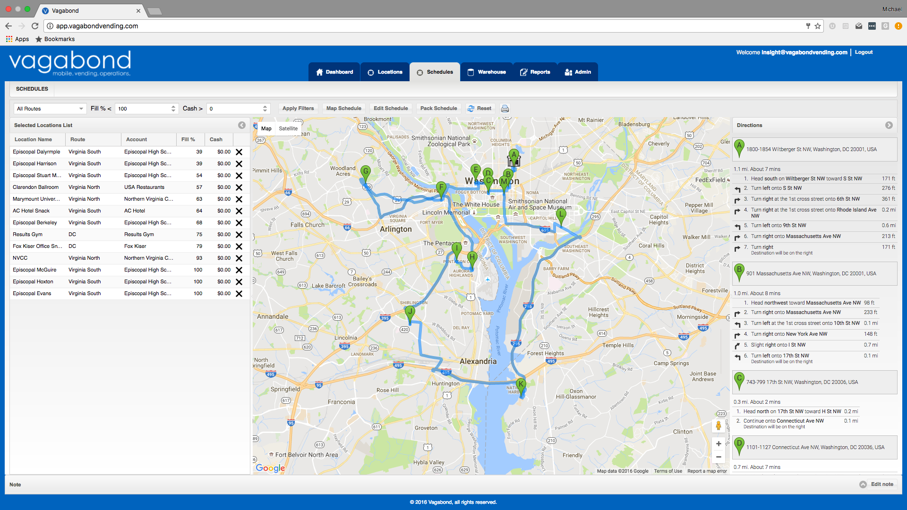Switch map to Satellite view

tap(288, 128)
